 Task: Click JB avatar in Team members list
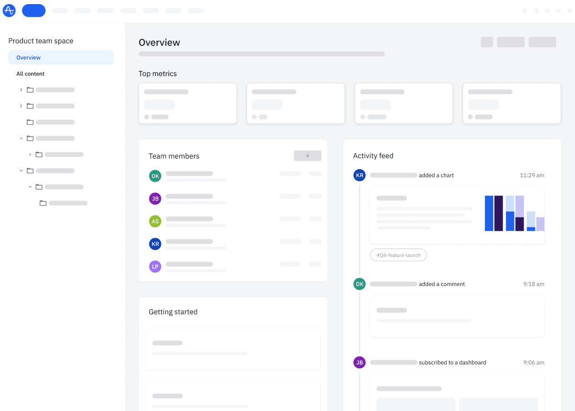[x=155, y=199]
